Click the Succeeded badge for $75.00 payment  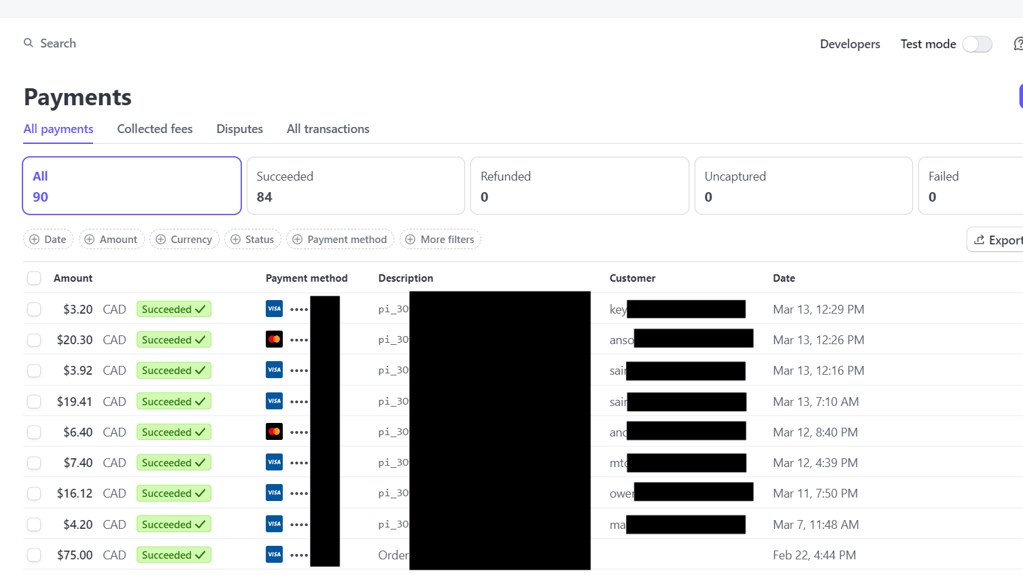click(x=174, y=555)
